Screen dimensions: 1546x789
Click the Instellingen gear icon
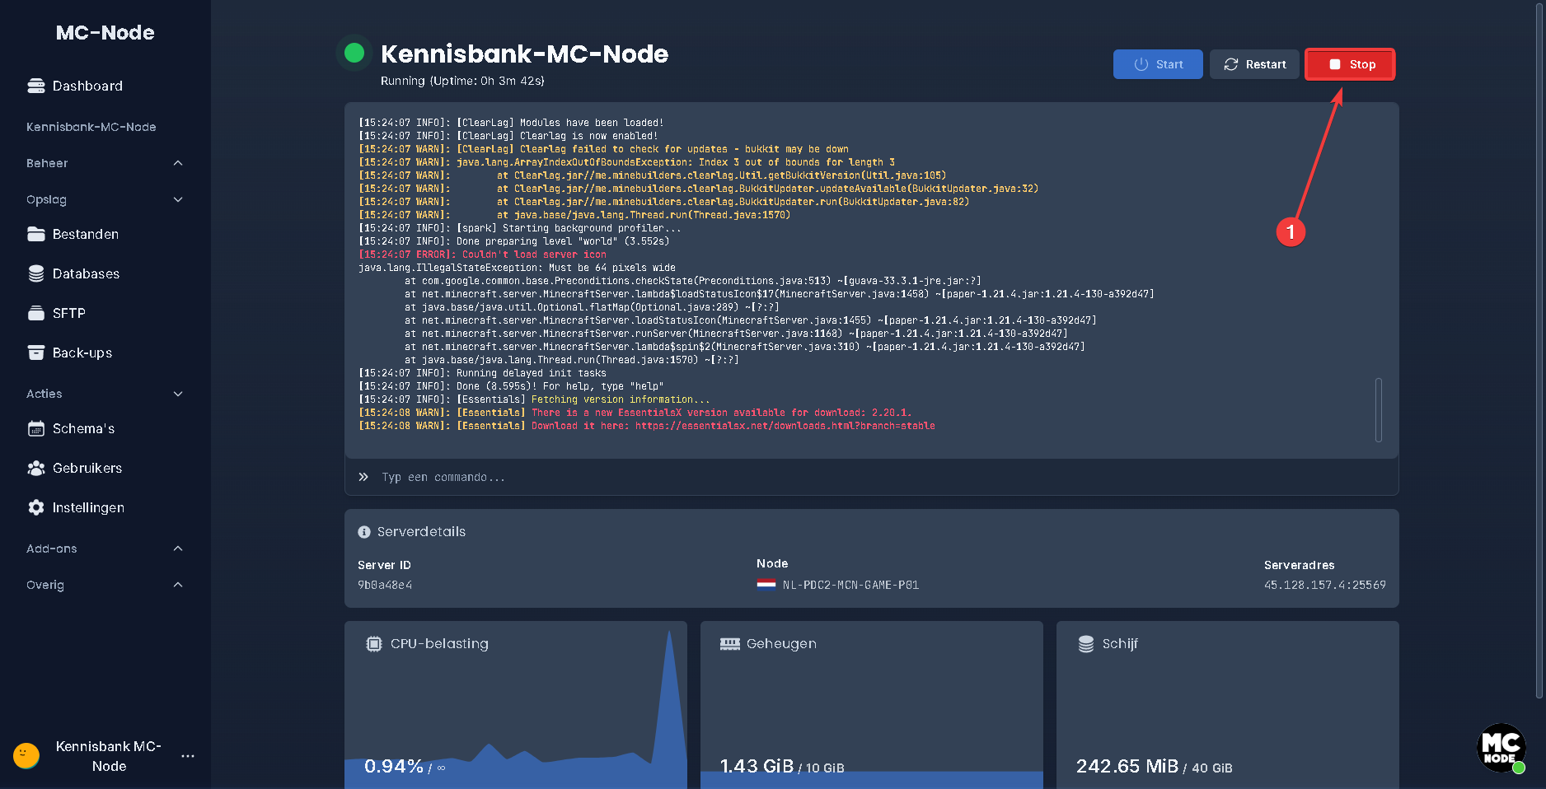(x=36, y=507)
